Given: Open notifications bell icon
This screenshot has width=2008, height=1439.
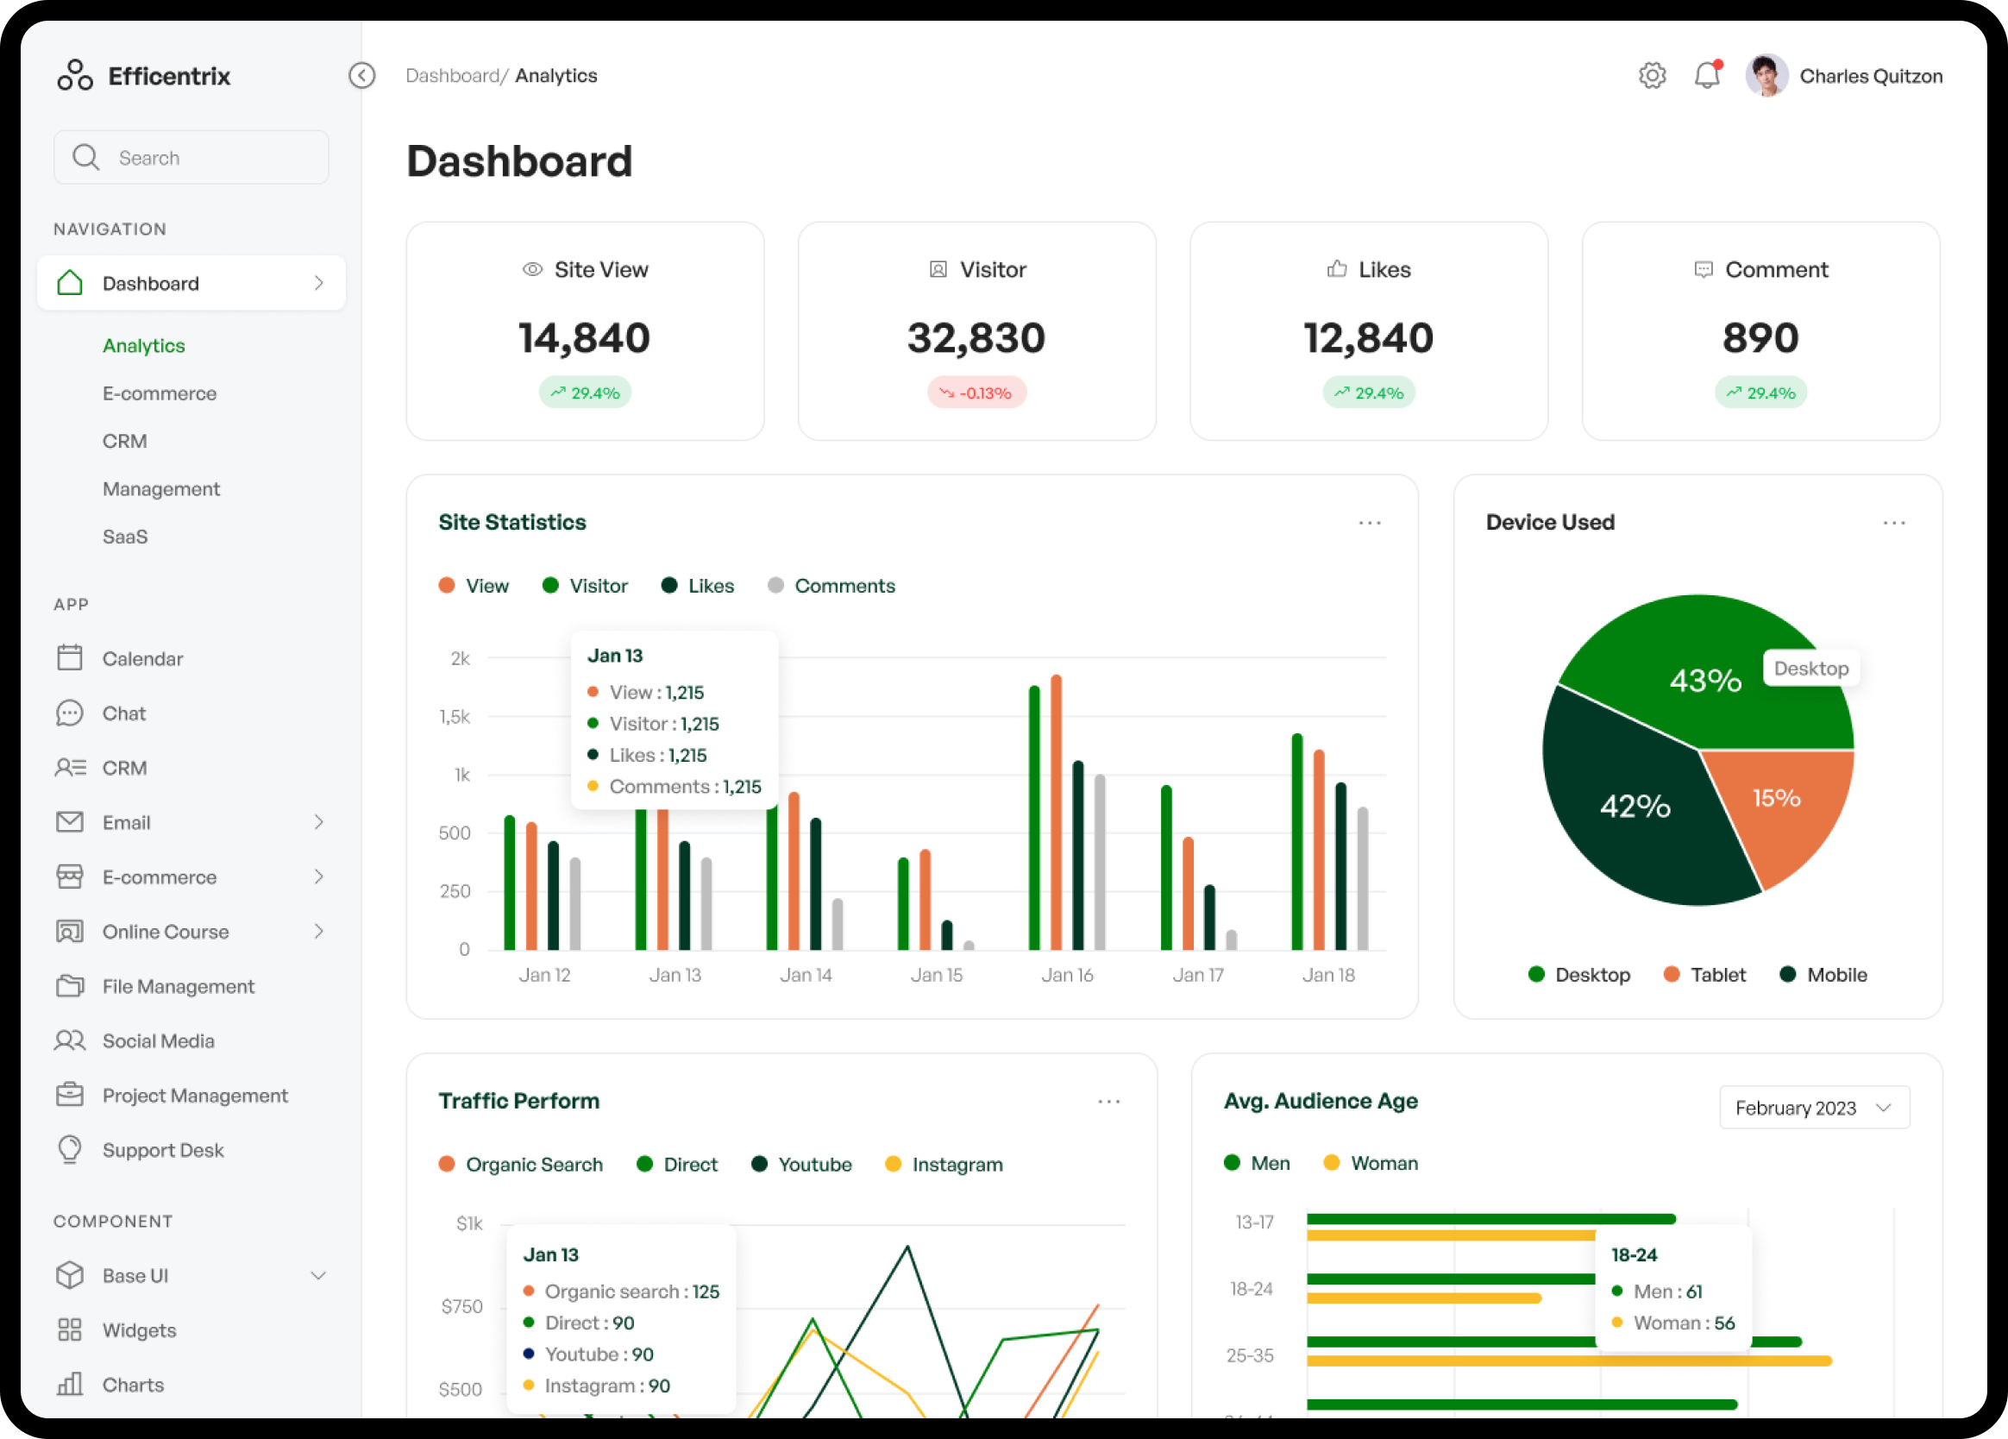Looking at the screenshot, I should [1707, 75].
